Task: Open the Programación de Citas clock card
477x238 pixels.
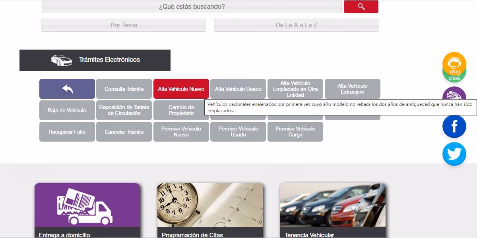Action: coord(210,210)
